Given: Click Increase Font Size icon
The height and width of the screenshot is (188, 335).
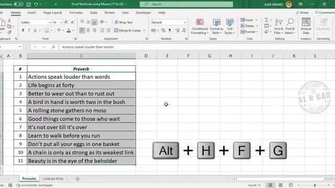Looking at the screenshot, I should tap(66, 22).
